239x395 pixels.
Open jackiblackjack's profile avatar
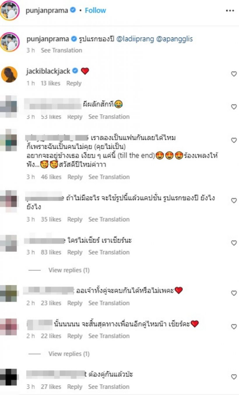[9, 74]
